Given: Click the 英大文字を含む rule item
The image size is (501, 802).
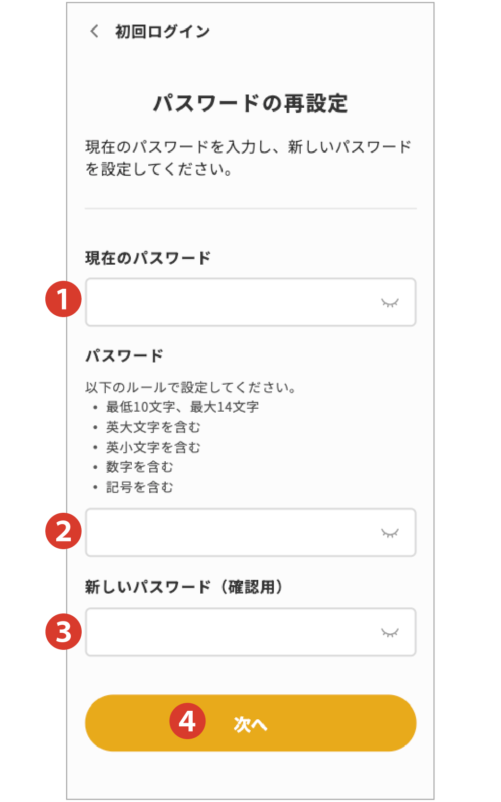Looking at the screenshot, I should point(153,427).
